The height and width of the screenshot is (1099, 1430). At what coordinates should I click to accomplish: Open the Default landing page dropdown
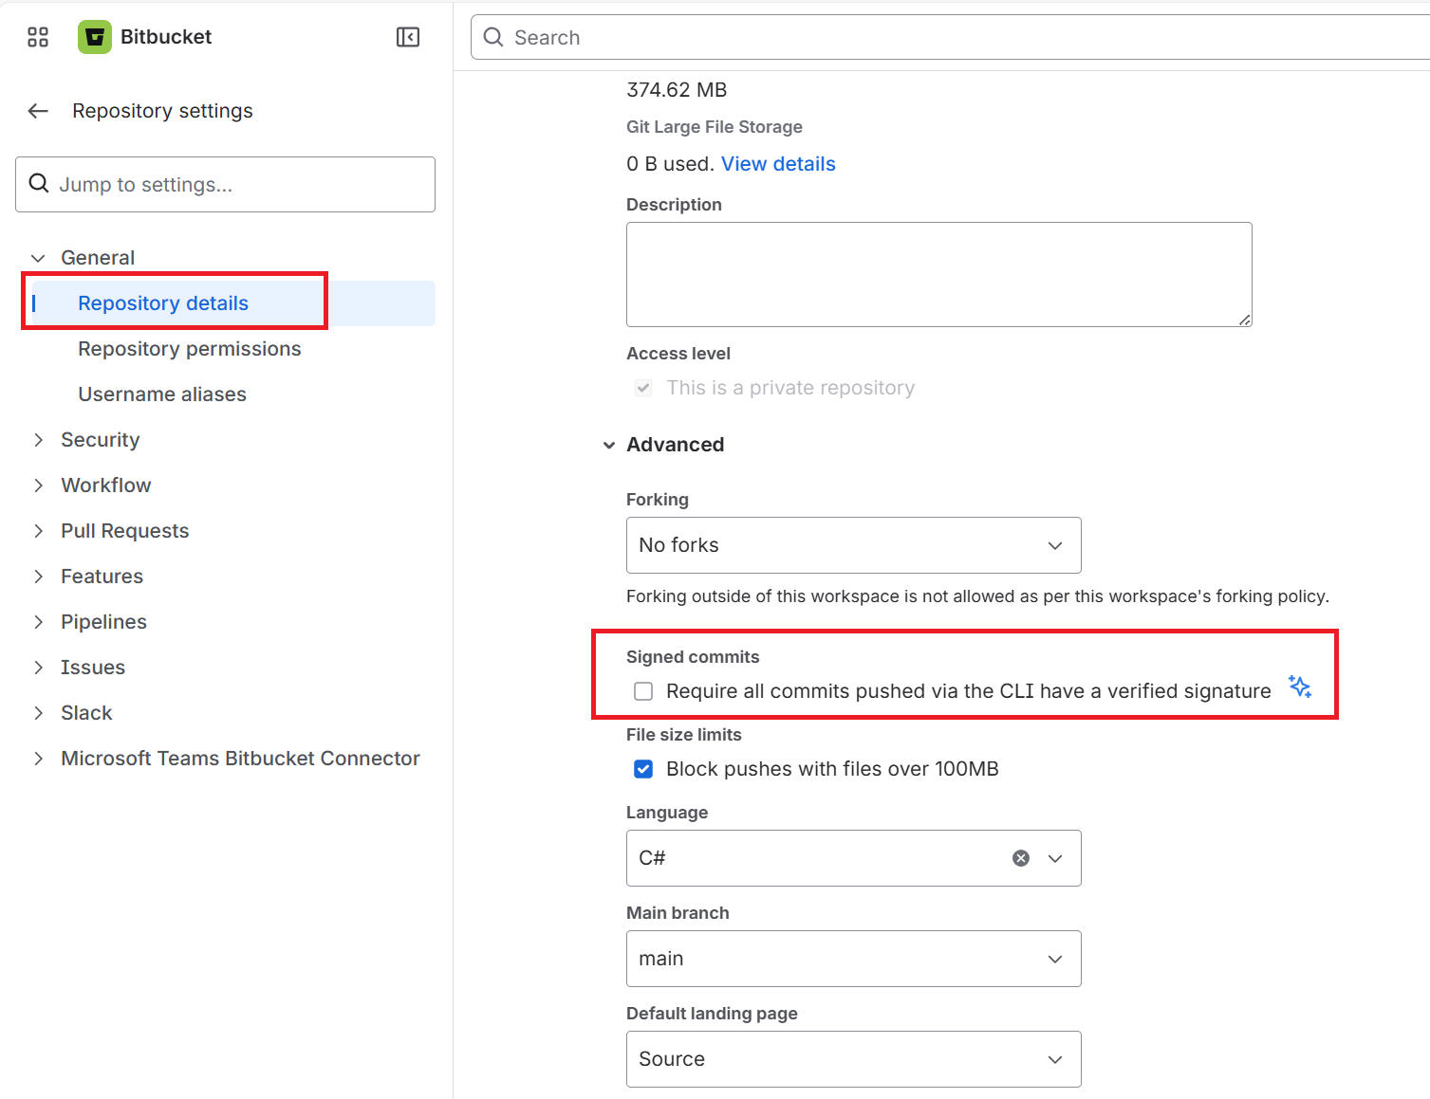pos(853,1059)
